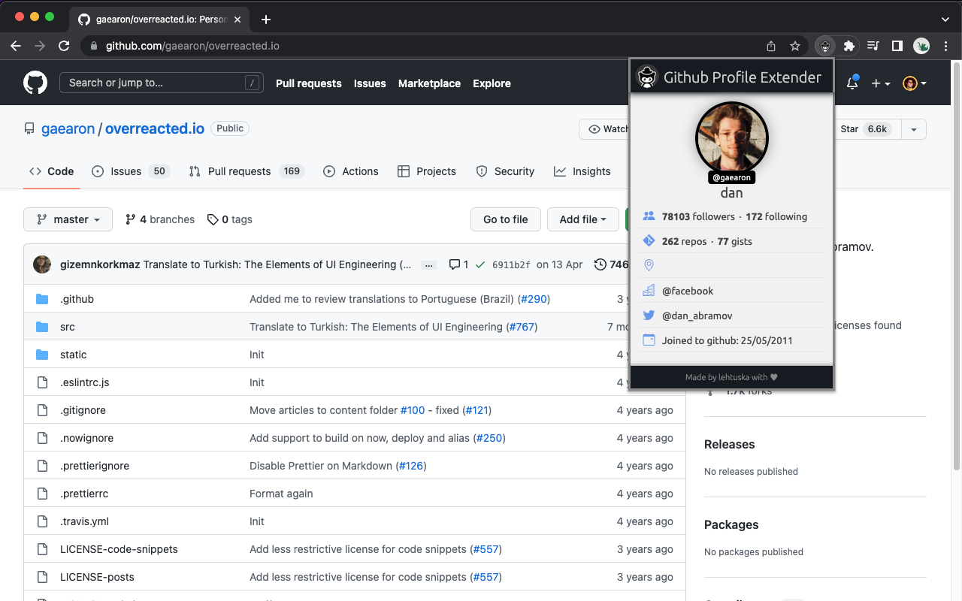Click Explore in the header nav
The height and width of the screenshot is (601, 962).
coord(492,83)
